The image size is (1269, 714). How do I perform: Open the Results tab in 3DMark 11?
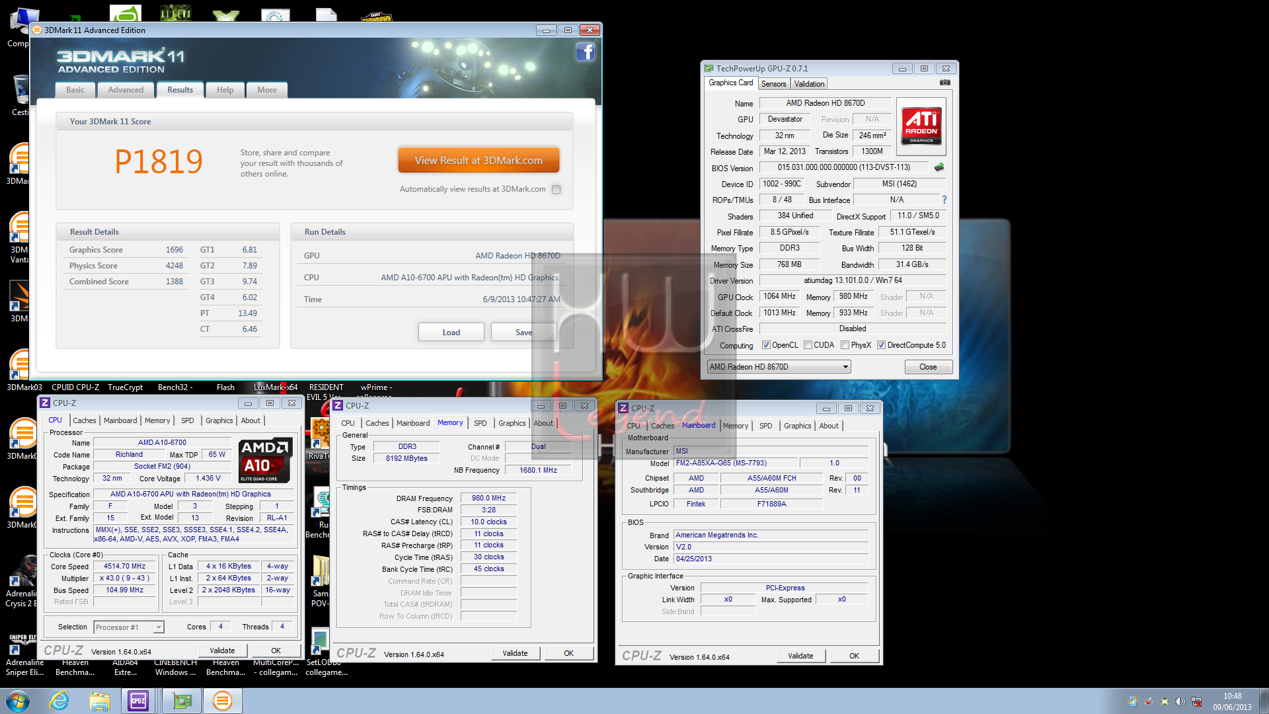[x=180, y=90]
